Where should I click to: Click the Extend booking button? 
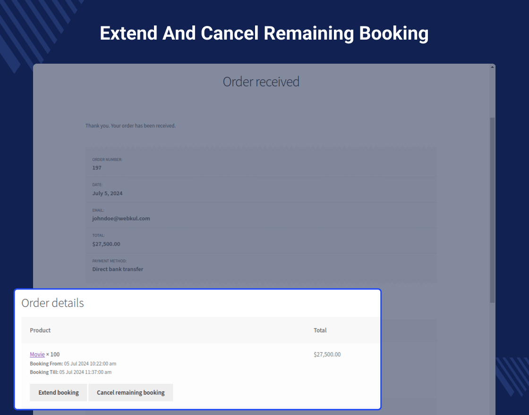point(58,392)
